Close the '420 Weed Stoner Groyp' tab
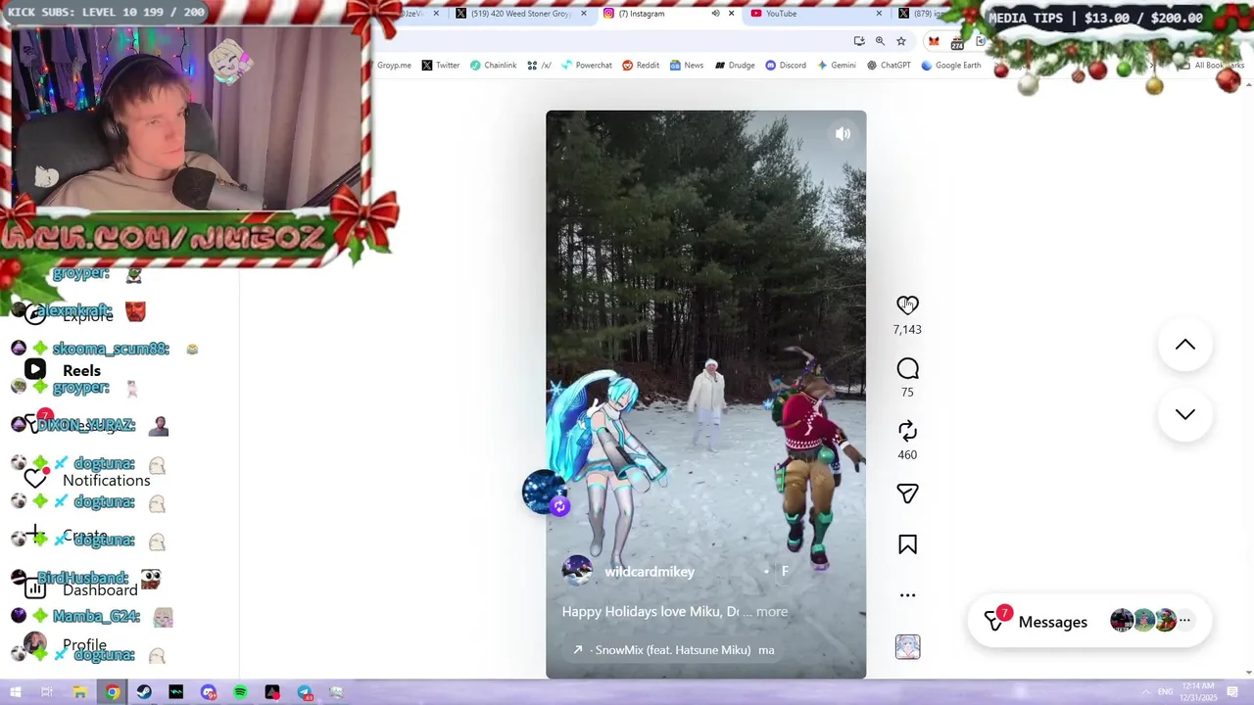 coord(584,14)
